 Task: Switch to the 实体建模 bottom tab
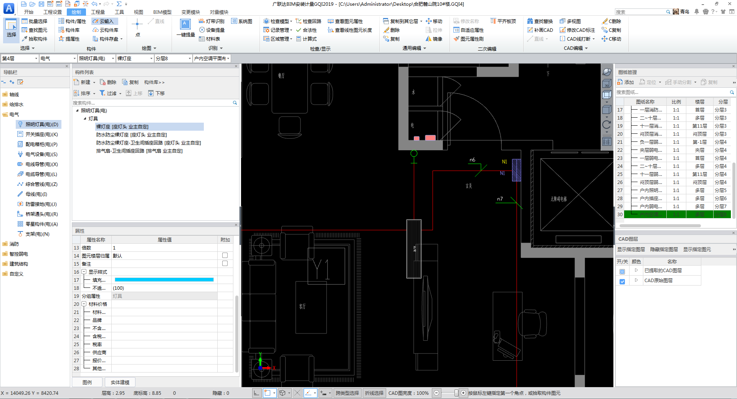coord(120,382)
